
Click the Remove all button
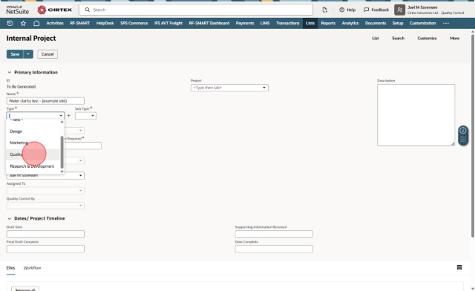click(25, 290)
